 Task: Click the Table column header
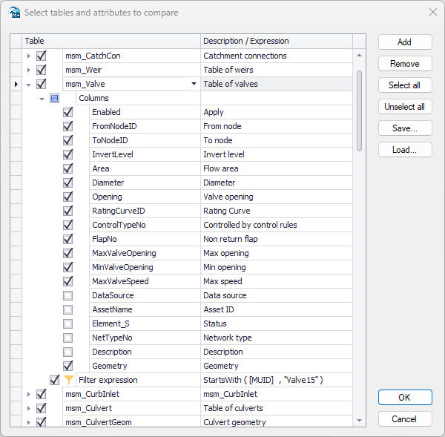coord(111,41)
